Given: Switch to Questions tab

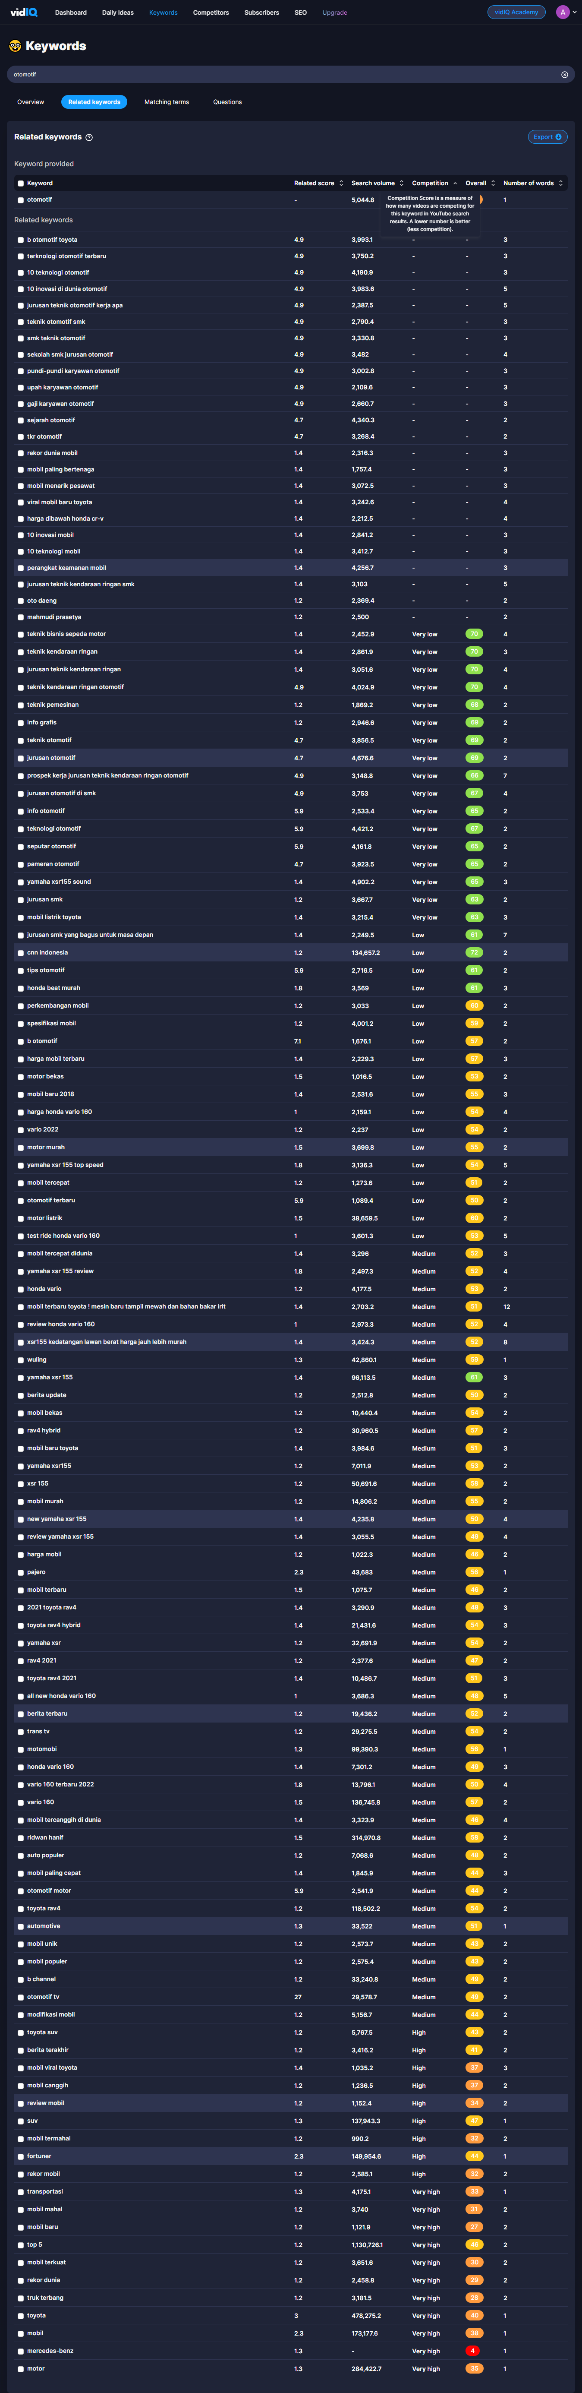Looking at the screenshot, I should click(227, 102).
